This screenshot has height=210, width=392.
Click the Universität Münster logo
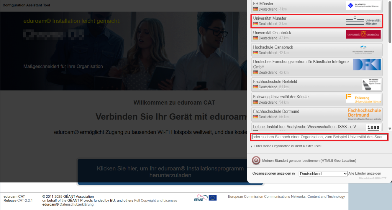[x=363, y=20]
